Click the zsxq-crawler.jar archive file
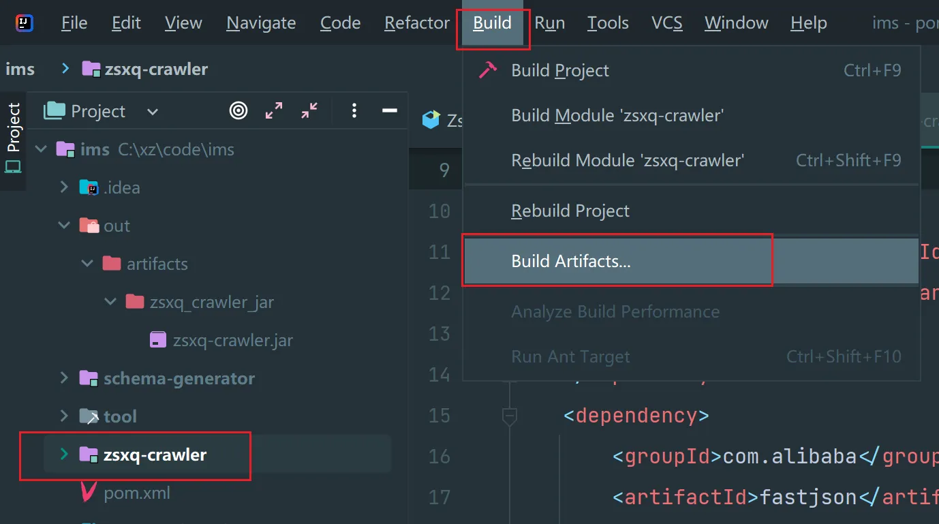This screenshot has width=939, height=524. click(x=232, y=340)
